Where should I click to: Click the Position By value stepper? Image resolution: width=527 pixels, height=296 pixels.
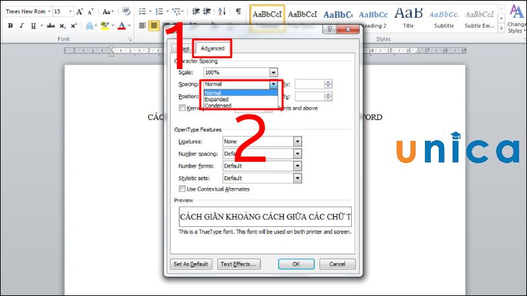pos(328,96)
